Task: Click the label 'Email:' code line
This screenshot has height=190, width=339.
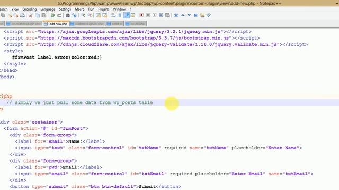Action: click(58, 167)
